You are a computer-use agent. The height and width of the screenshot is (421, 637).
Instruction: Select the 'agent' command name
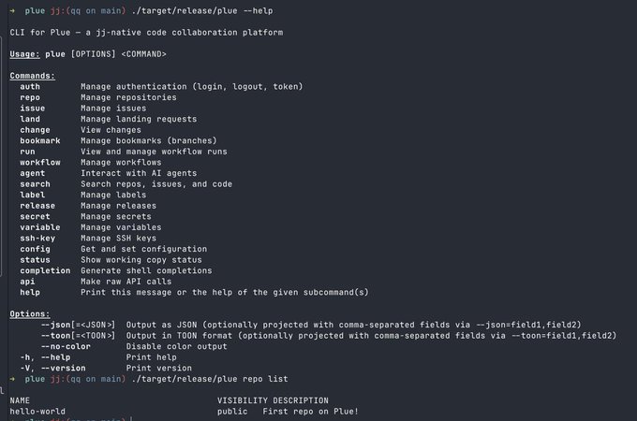pos(33,173)
